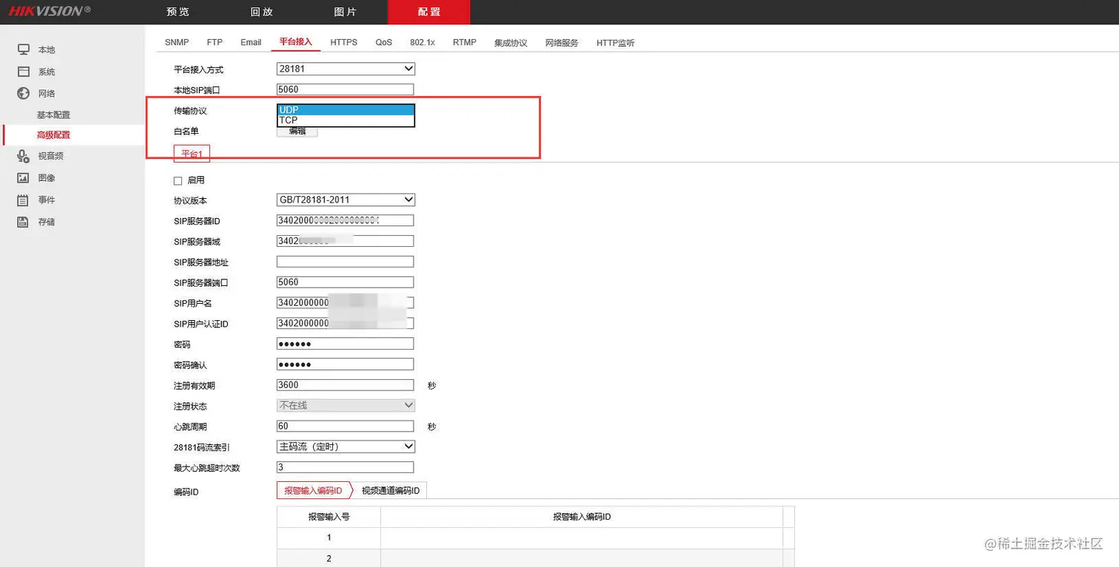The width and height of the screenshot is (1119, 567).
Task: Select TCP in transport protocol list
Action: 346,120
